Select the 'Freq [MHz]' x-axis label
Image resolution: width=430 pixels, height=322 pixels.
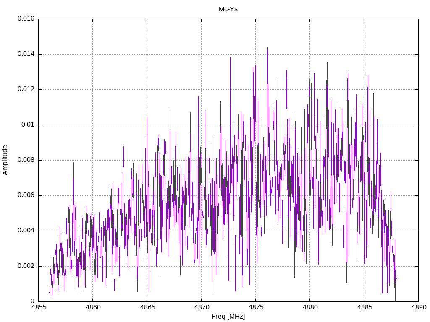[228, 316]
